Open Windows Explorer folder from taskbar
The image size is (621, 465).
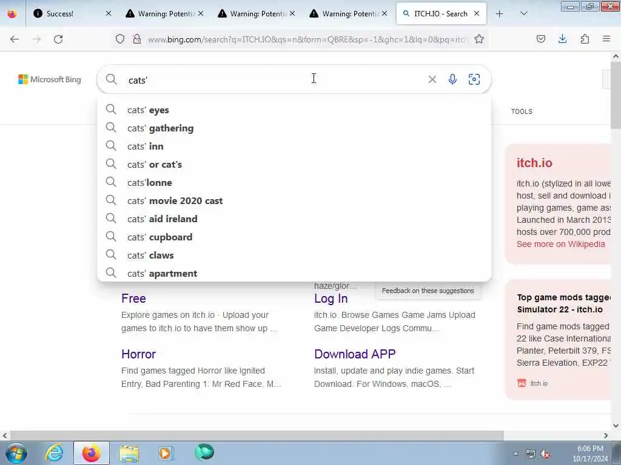click(129, 453)
